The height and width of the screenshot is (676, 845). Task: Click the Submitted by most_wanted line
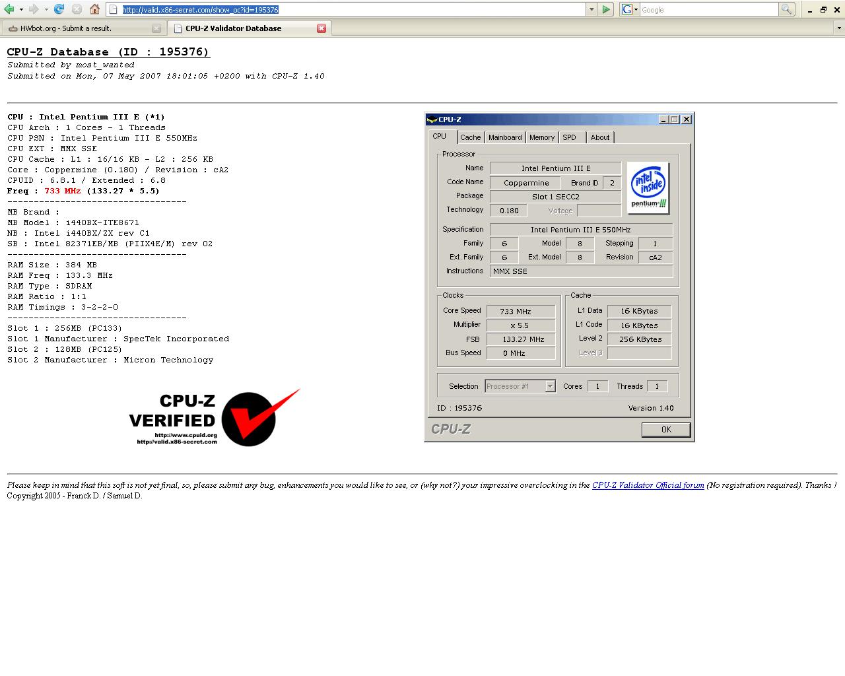tap(71, 65)
